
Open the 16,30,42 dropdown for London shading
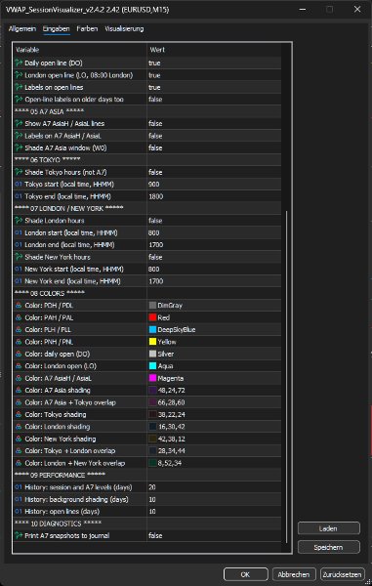coord(214,427)
